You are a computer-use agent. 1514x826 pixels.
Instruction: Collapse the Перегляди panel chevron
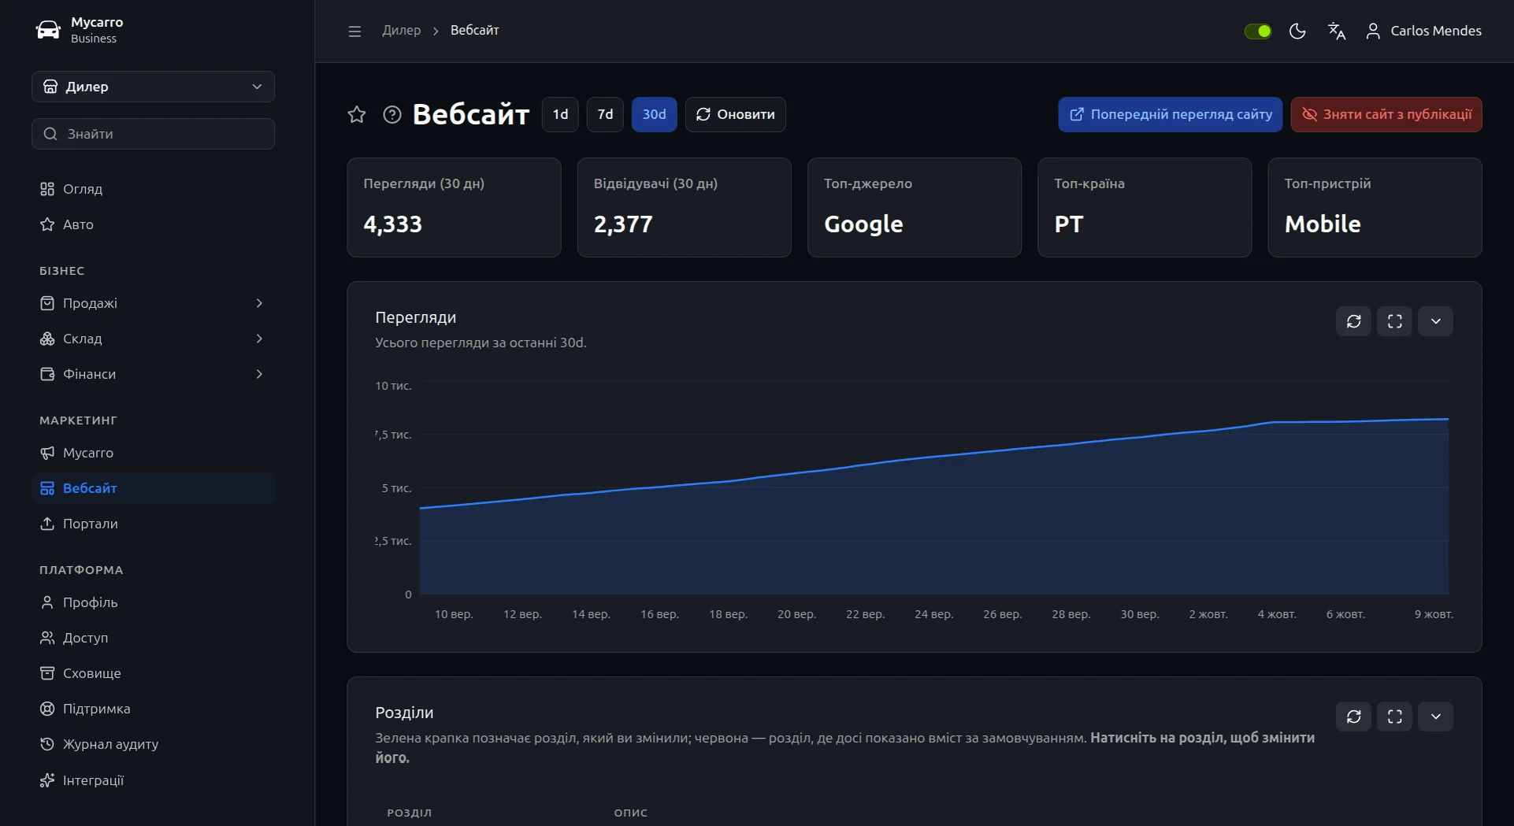[1436, 321]
